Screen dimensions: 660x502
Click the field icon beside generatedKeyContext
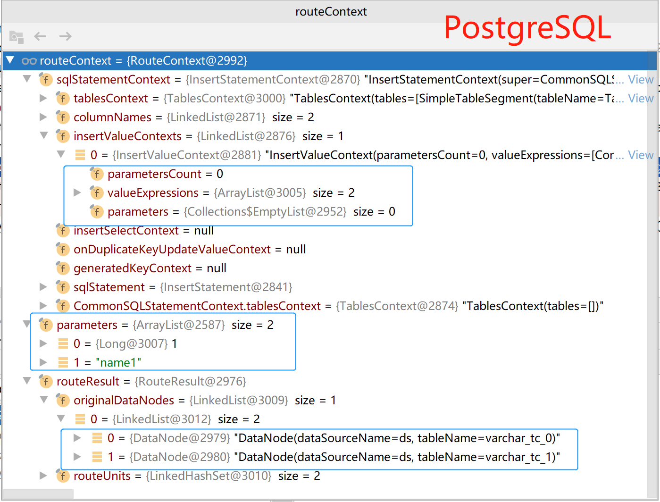pyautogui.click(x=63, y=268)
